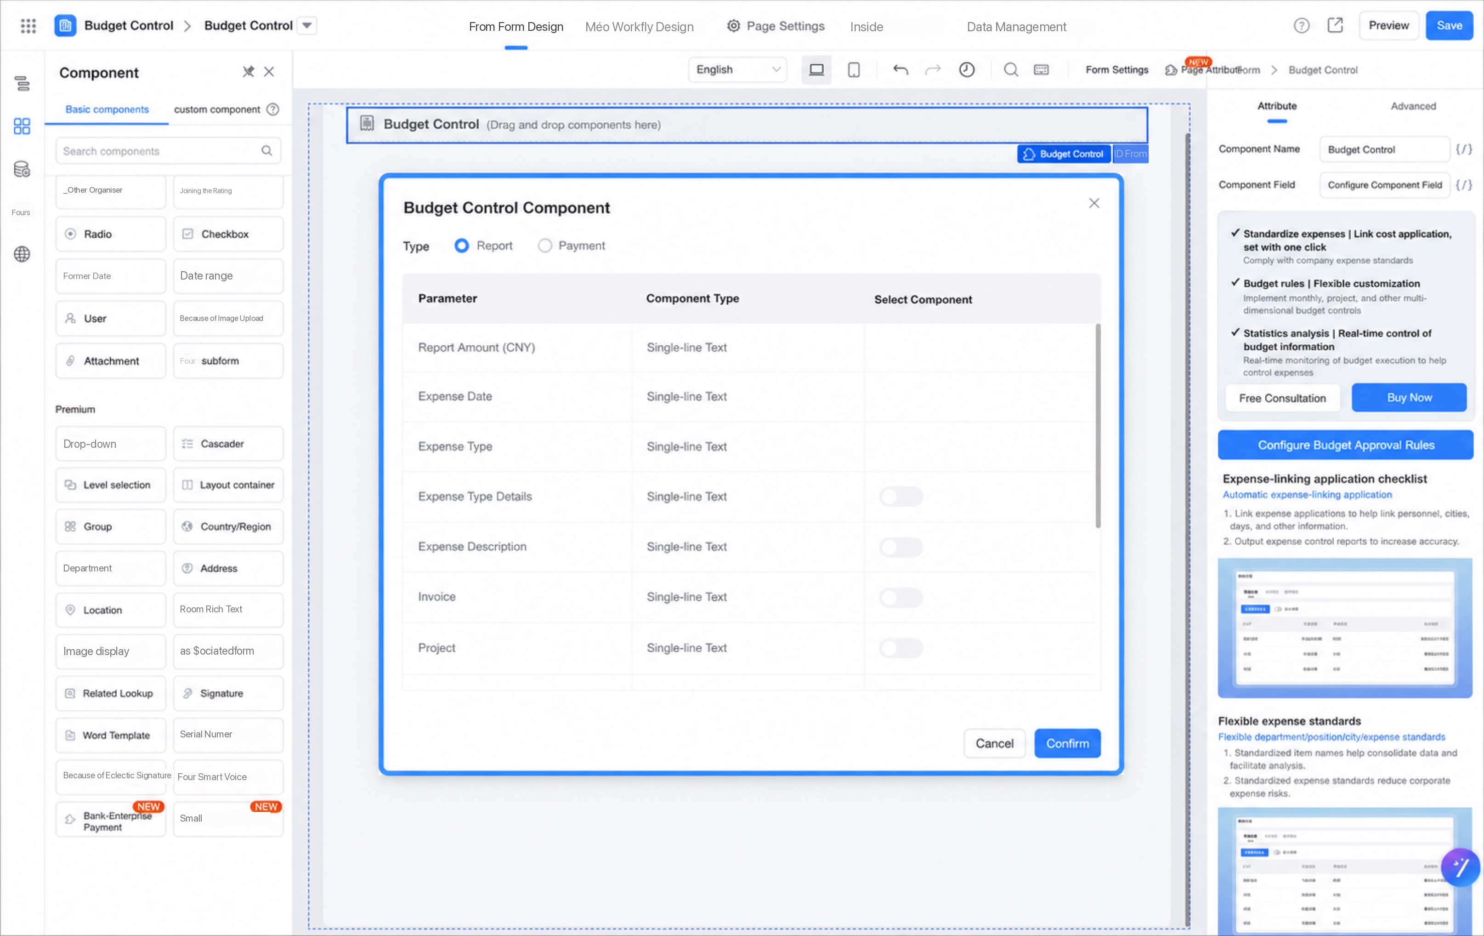Click the dialog parameter list scrollbar
1484x936 pixels.
click(1098, 425)
